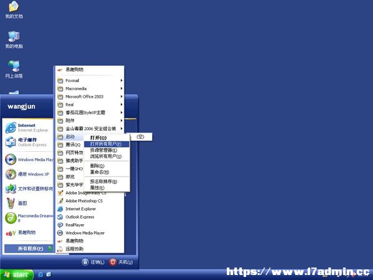Open Internet Explorer in All Programs list
Image resolution: width=373 pixels, height=280 pixels.
(90, 209)
